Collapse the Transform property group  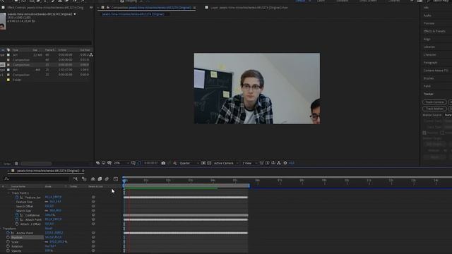pyautogui.click(x=1, y=229)
